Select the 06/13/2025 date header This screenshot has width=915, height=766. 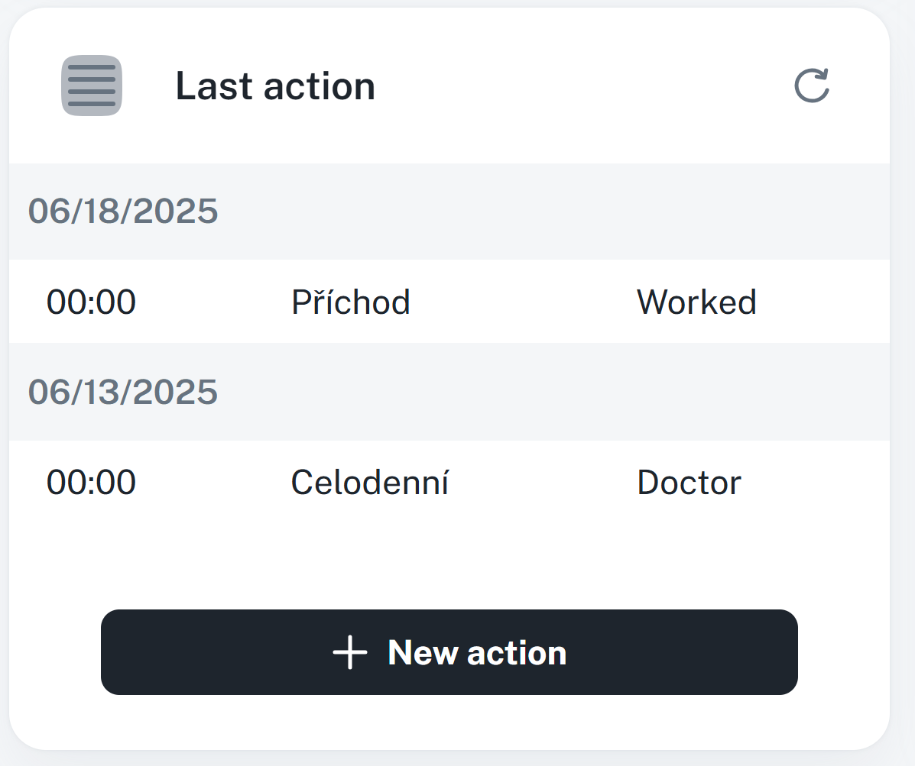(123, 392)
